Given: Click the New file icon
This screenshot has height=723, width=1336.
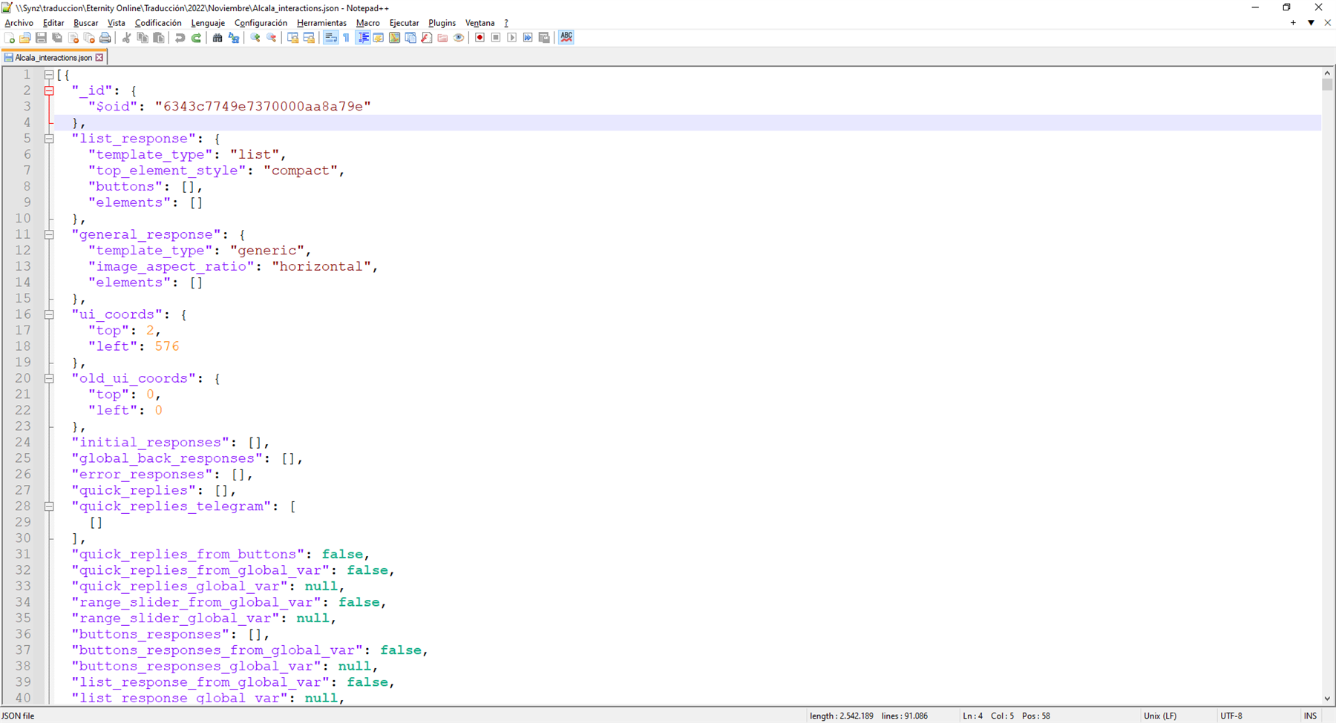Looking at the screenshot, I should click(9, 38).
